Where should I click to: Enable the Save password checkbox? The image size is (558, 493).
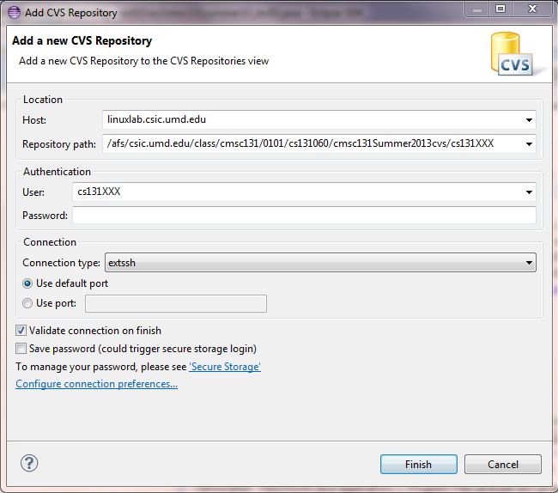(21, 348)
